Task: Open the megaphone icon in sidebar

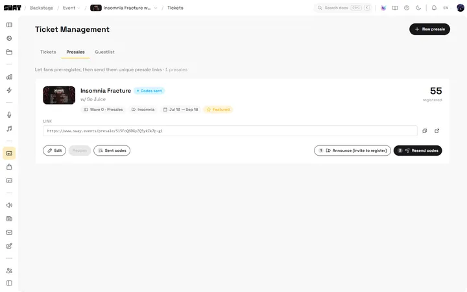Action: coord(9,205)
